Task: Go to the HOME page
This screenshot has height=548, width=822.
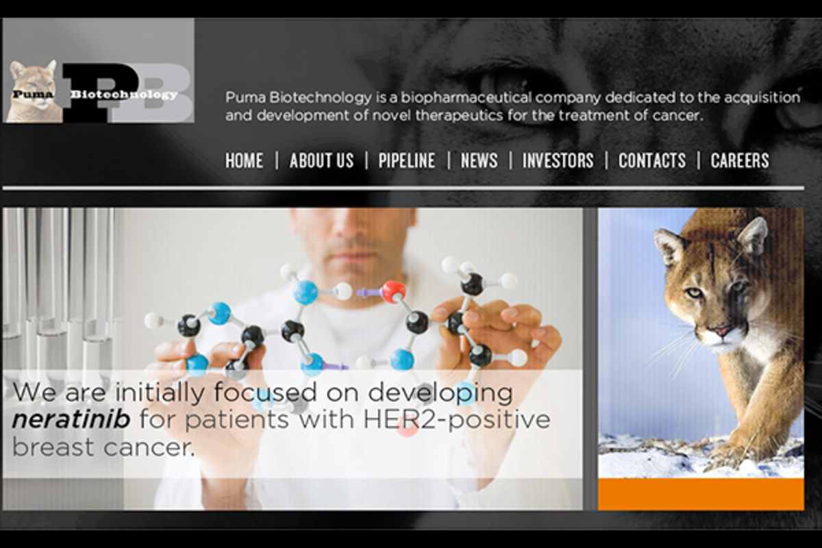Action: 244,160
